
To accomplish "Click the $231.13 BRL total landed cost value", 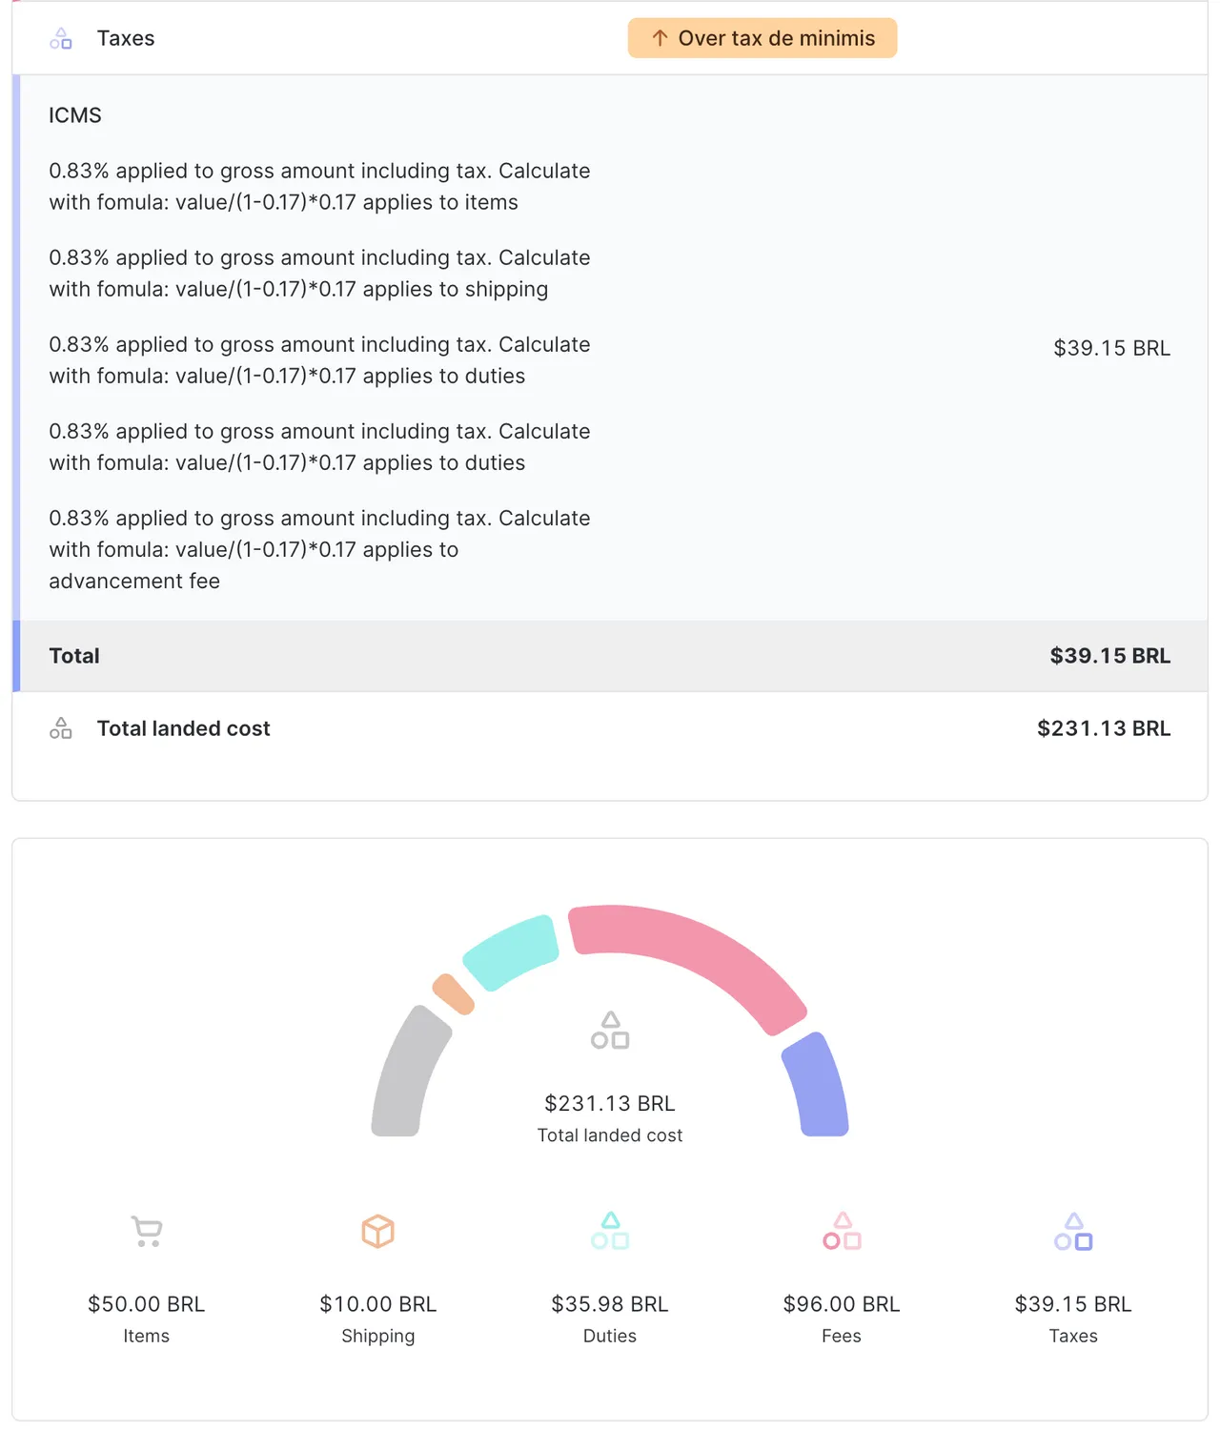I will coord(1103,728).
